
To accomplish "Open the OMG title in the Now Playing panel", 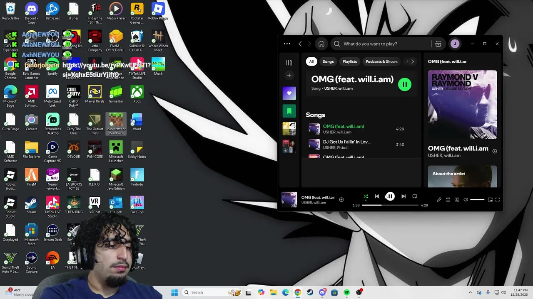I will (x=458, y=148).
